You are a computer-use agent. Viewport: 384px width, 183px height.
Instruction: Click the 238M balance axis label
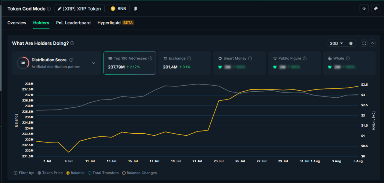pyautogui.click(x=29, y=84)
